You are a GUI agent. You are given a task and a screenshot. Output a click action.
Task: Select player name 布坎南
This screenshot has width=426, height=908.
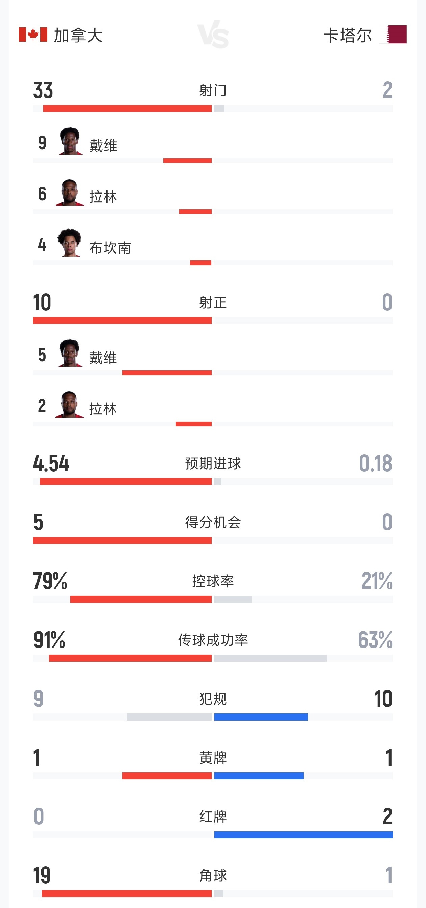(x=110, y=248)
